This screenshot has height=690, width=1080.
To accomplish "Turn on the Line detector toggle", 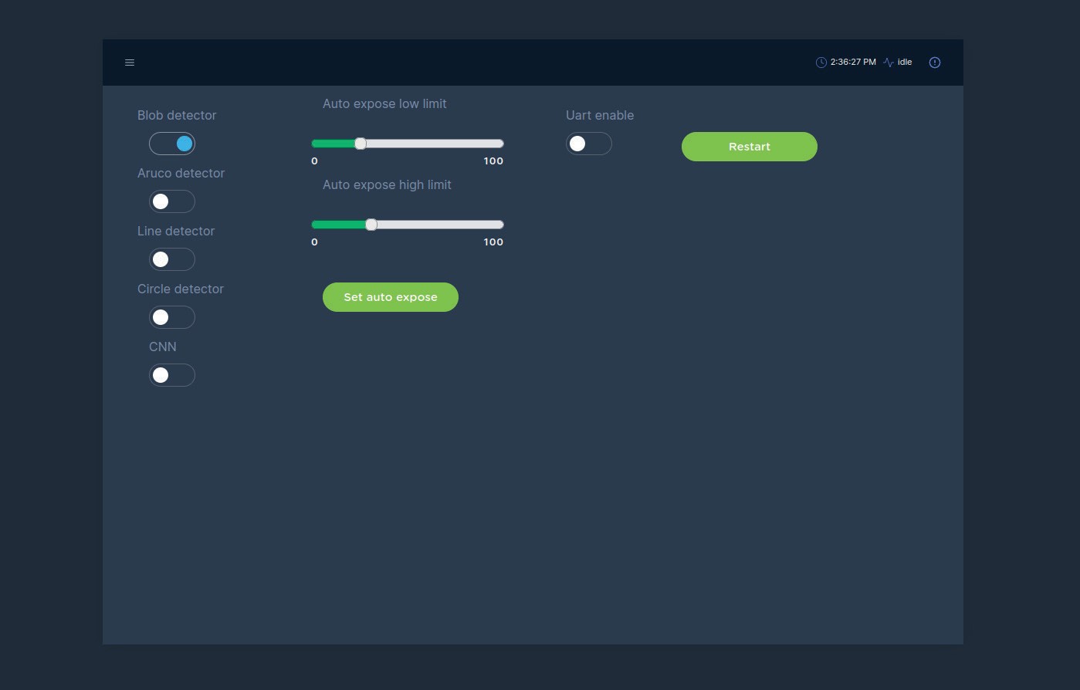I will tap(172, 259).
